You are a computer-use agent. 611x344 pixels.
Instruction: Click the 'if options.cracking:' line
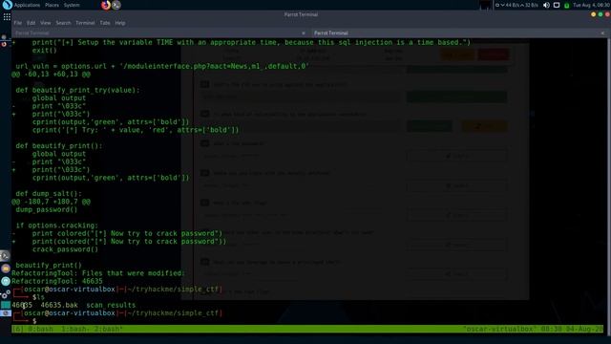point(57,226)
